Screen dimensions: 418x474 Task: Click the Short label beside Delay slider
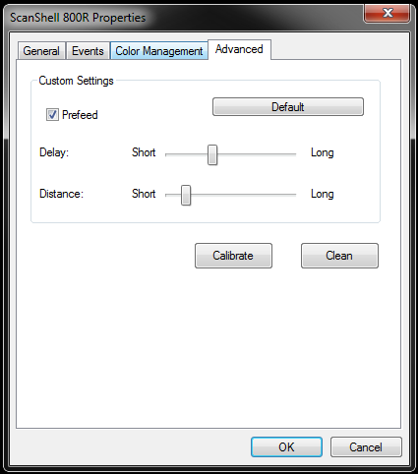point(144,152)
